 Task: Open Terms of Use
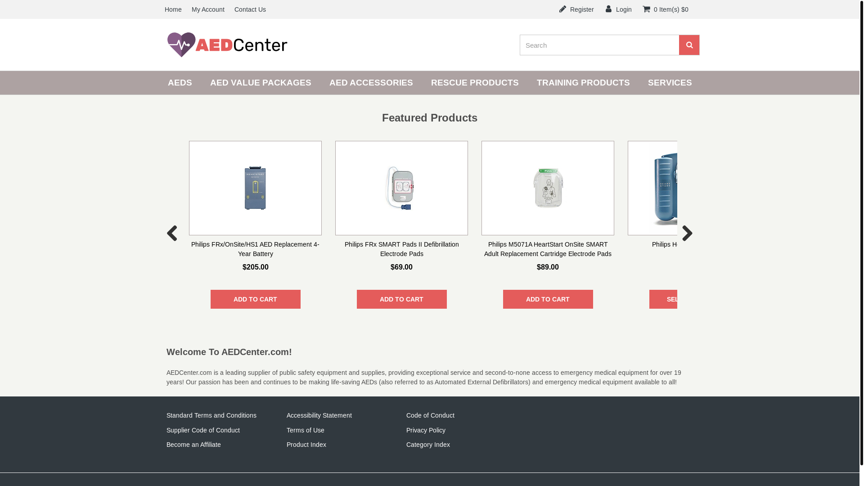point(306,430)
